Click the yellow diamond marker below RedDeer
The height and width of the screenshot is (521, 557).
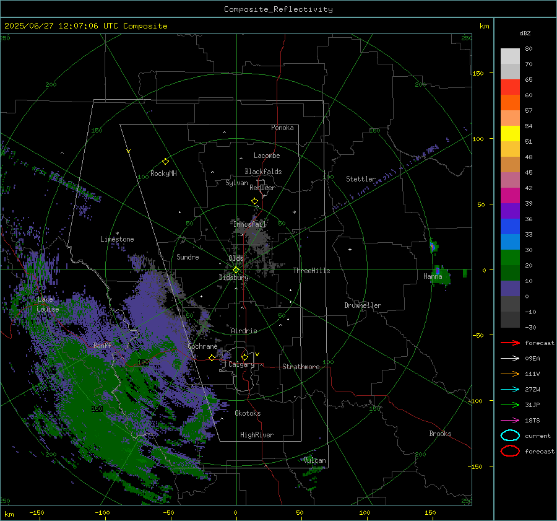point(254,201)
